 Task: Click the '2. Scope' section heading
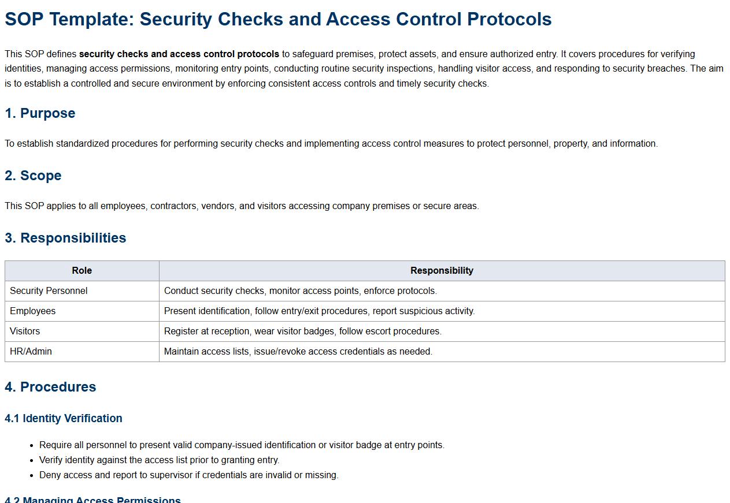tap(33, 176)
